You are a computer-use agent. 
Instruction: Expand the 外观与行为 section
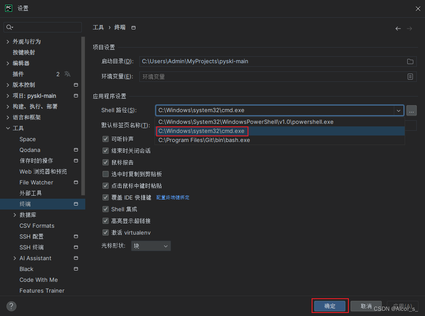[7, 41]
